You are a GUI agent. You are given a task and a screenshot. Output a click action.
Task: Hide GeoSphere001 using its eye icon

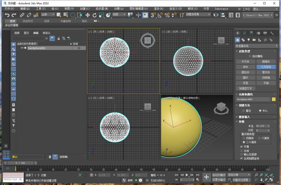[22, 48]
